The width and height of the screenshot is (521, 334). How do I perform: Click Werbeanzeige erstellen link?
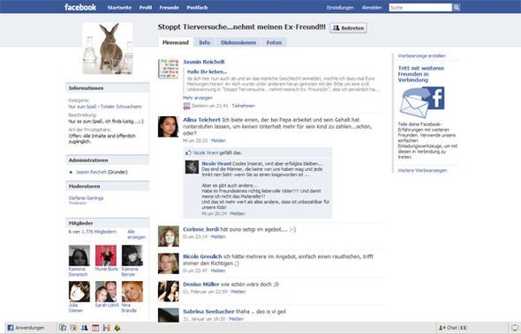pyautogui.click(x=421, y=56)
